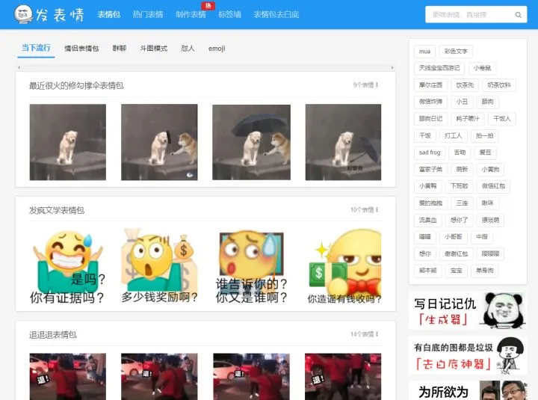Focus the meme search input field
Viewport: 538px width, 400px height.
(467, 15)
